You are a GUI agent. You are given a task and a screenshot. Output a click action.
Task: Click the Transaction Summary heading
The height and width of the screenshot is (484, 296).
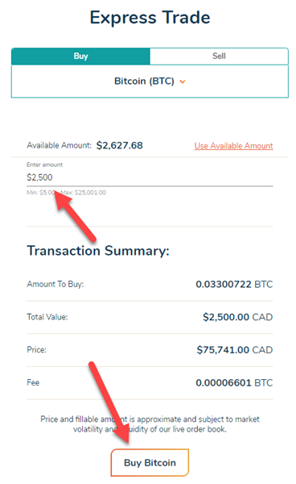(98, 251)
